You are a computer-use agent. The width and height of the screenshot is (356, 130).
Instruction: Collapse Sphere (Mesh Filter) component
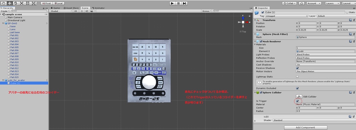(x=255, y=34)
